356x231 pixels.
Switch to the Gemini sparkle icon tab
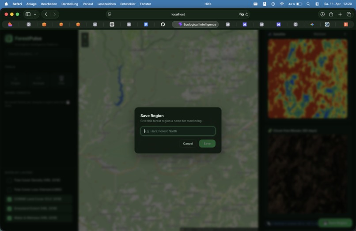(x=312, y=24)
